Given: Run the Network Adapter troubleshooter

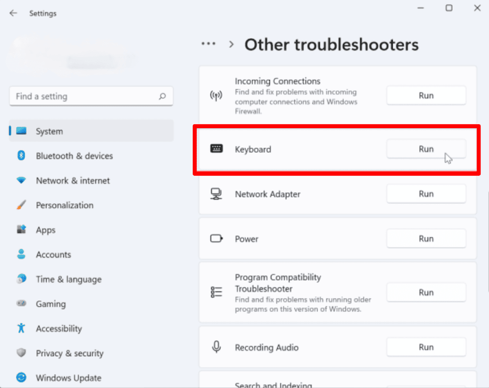Looking at the screenshot, I should pyautogui.click(x=426, y=194).
